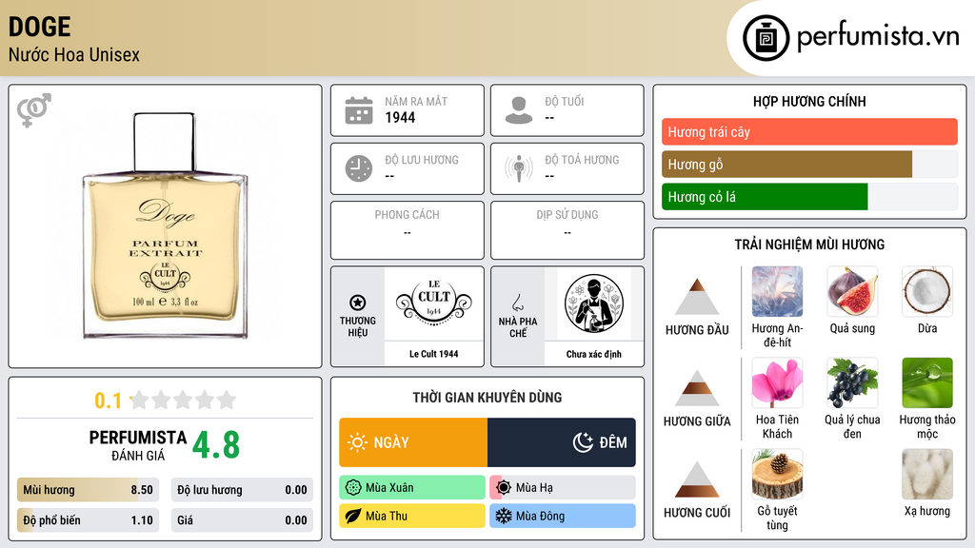Viewport: 975px width, 548px height.
Task: Select the Ngày daytime segment
Action: tap(413, 442)
